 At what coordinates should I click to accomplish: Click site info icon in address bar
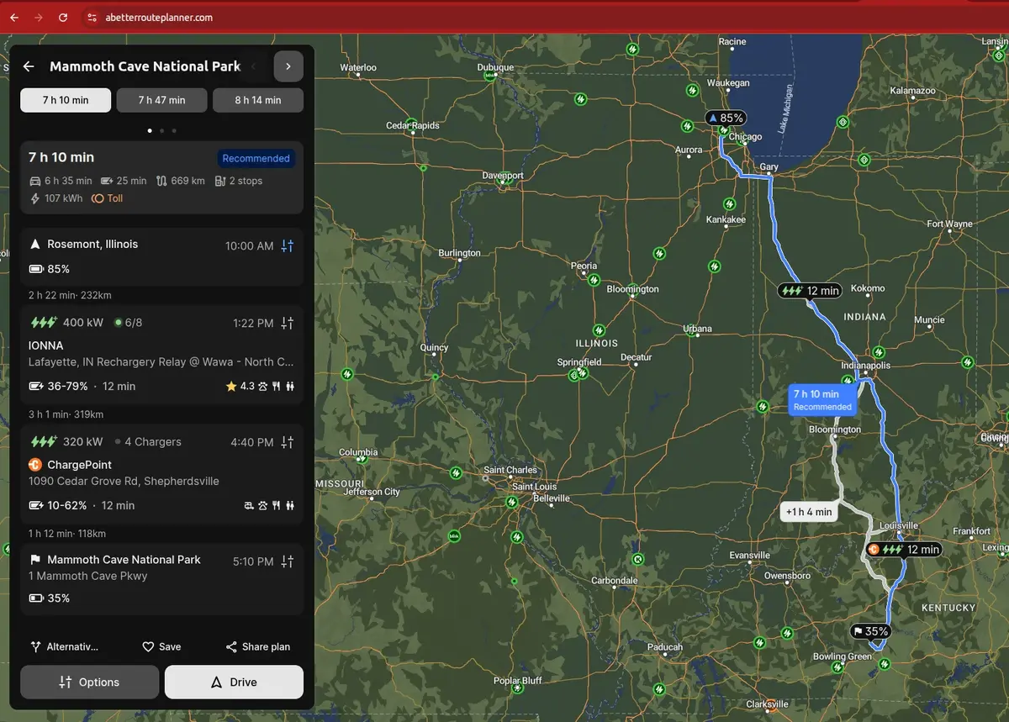point(92,17)
